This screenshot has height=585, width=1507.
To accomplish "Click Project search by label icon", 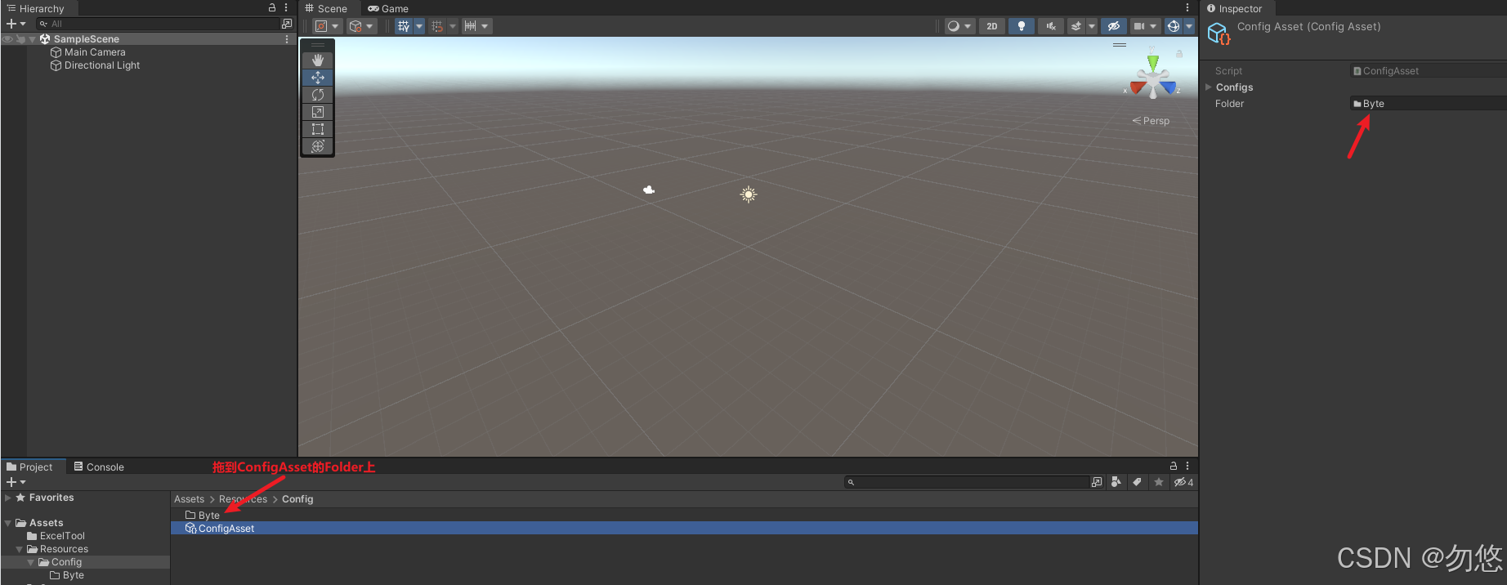I will click(x=1137, y=482).
